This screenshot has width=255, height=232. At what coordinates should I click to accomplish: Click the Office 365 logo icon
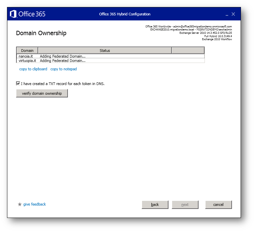13,14
